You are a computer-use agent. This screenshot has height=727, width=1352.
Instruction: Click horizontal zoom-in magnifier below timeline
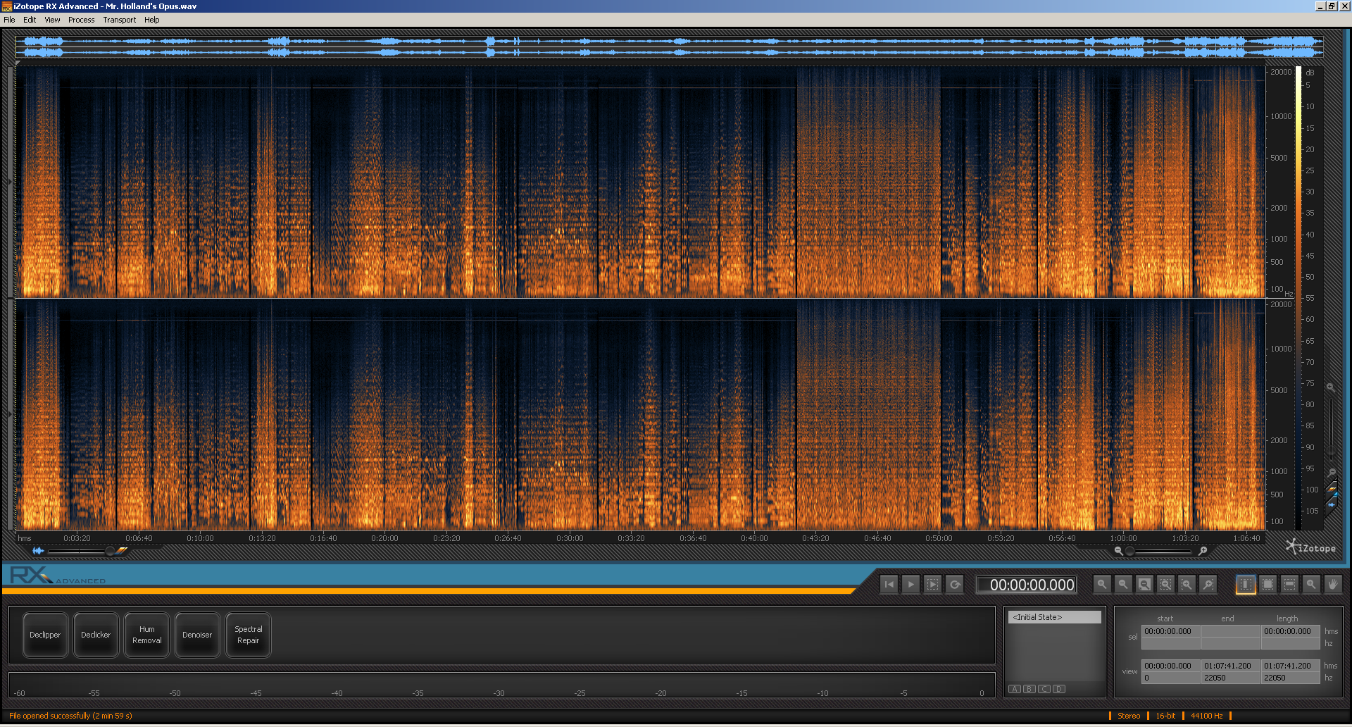tap(1203, 551)
